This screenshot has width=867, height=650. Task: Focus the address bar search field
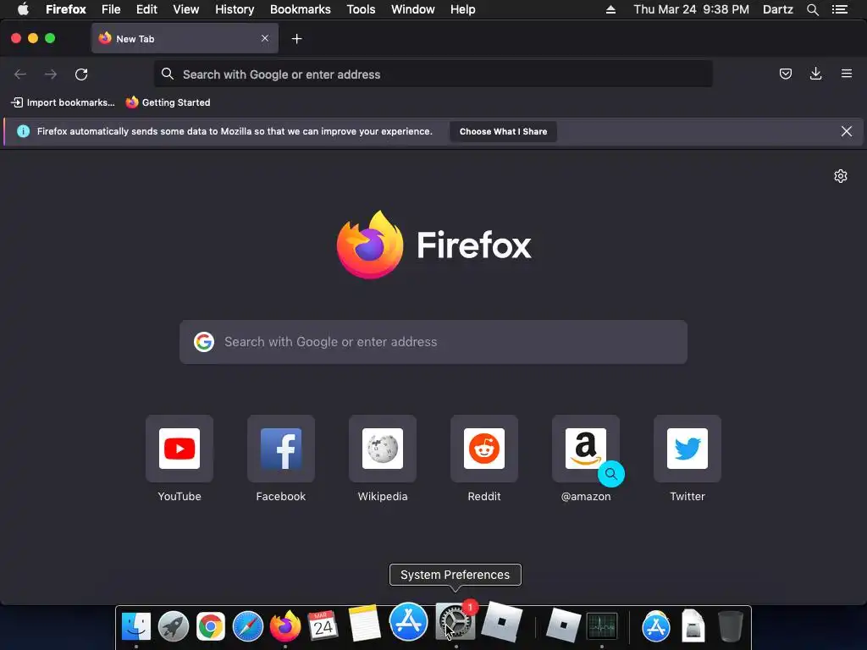pos(433,74)
